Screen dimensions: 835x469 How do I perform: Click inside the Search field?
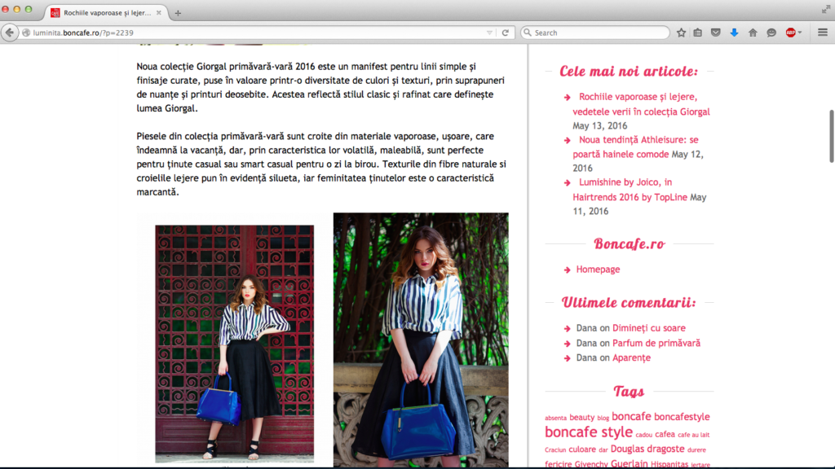(x=599, y=33)
